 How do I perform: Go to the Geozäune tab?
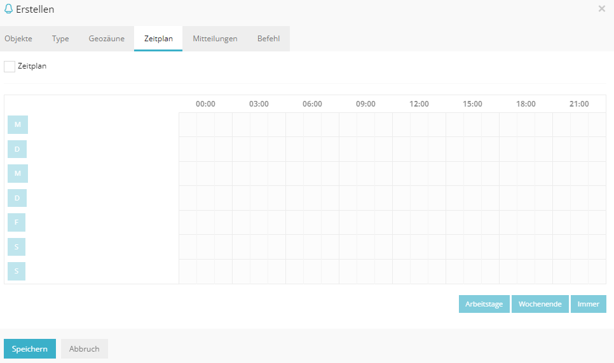tap(106, 39)
